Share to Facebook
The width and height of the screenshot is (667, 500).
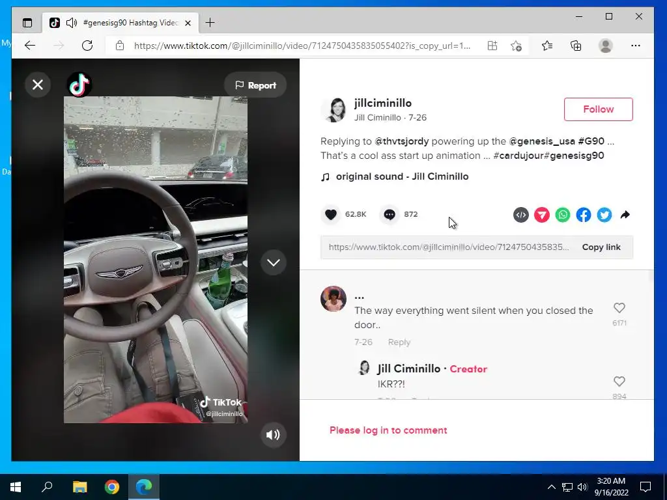583,215
